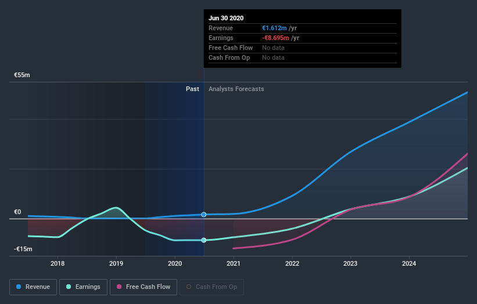
Task: Click the tooltip Revenue row label
Action: [221, 28]
